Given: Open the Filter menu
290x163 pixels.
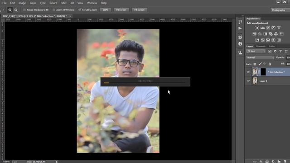Looking at the screenshot, I should point(63,3).
